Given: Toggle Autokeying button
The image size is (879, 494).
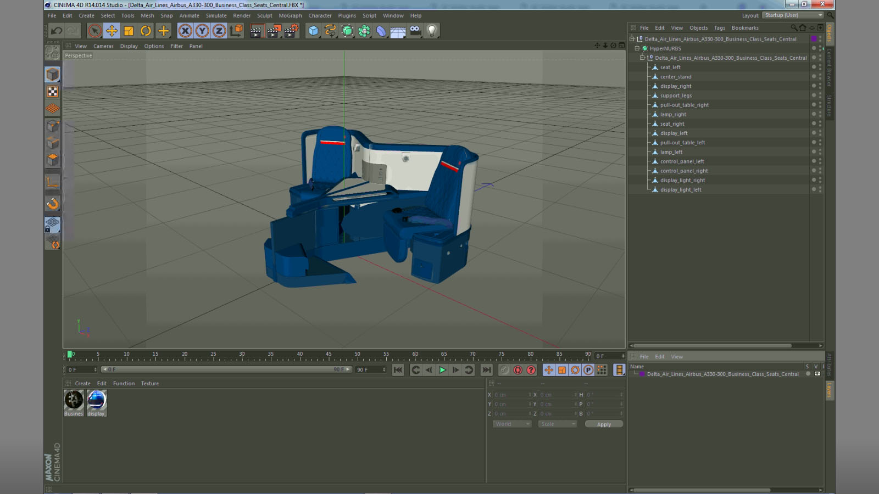Looking at the screenshot, I should pos(518,370).
